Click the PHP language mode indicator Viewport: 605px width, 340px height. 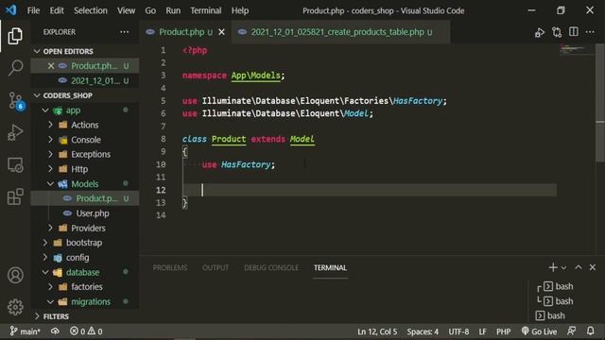(x=504, y=331)
